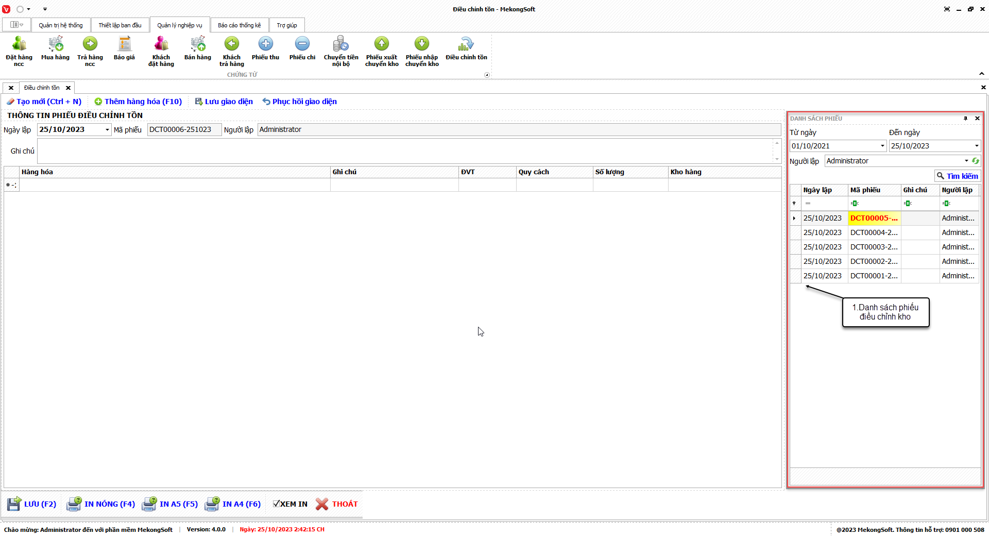Screen dimensions: 989x536
Task: Sort by the Kho hàng column header
Action: pos(725,172)
